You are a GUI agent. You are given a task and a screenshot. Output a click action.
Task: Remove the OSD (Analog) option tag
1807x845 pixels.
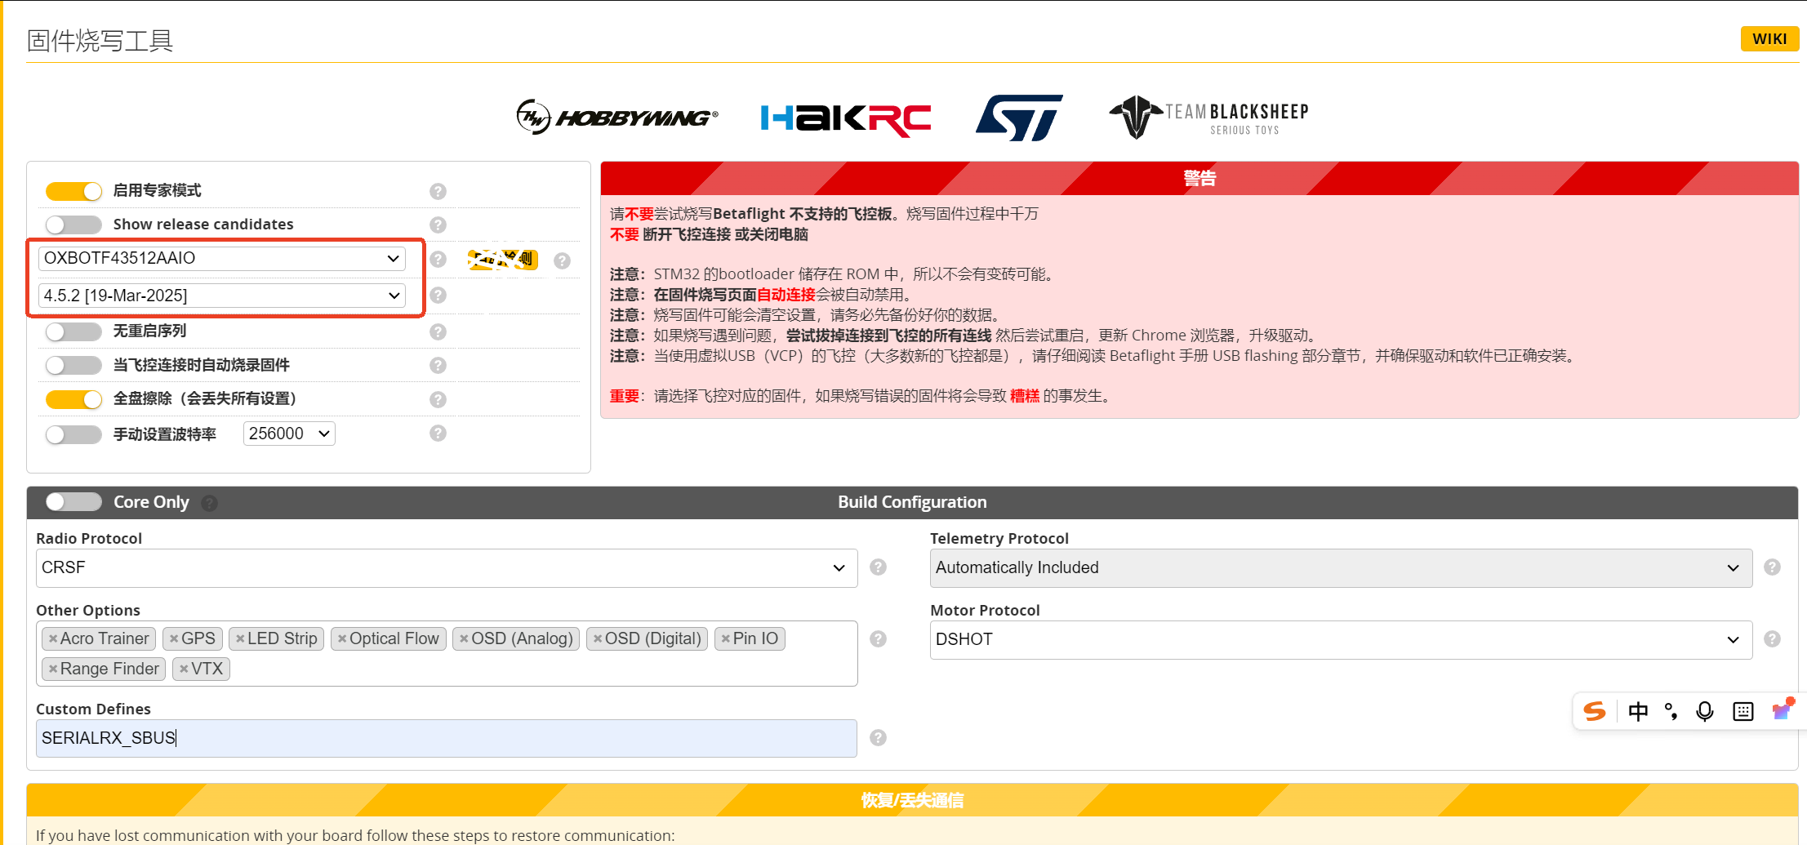click(x=464, y=638)
